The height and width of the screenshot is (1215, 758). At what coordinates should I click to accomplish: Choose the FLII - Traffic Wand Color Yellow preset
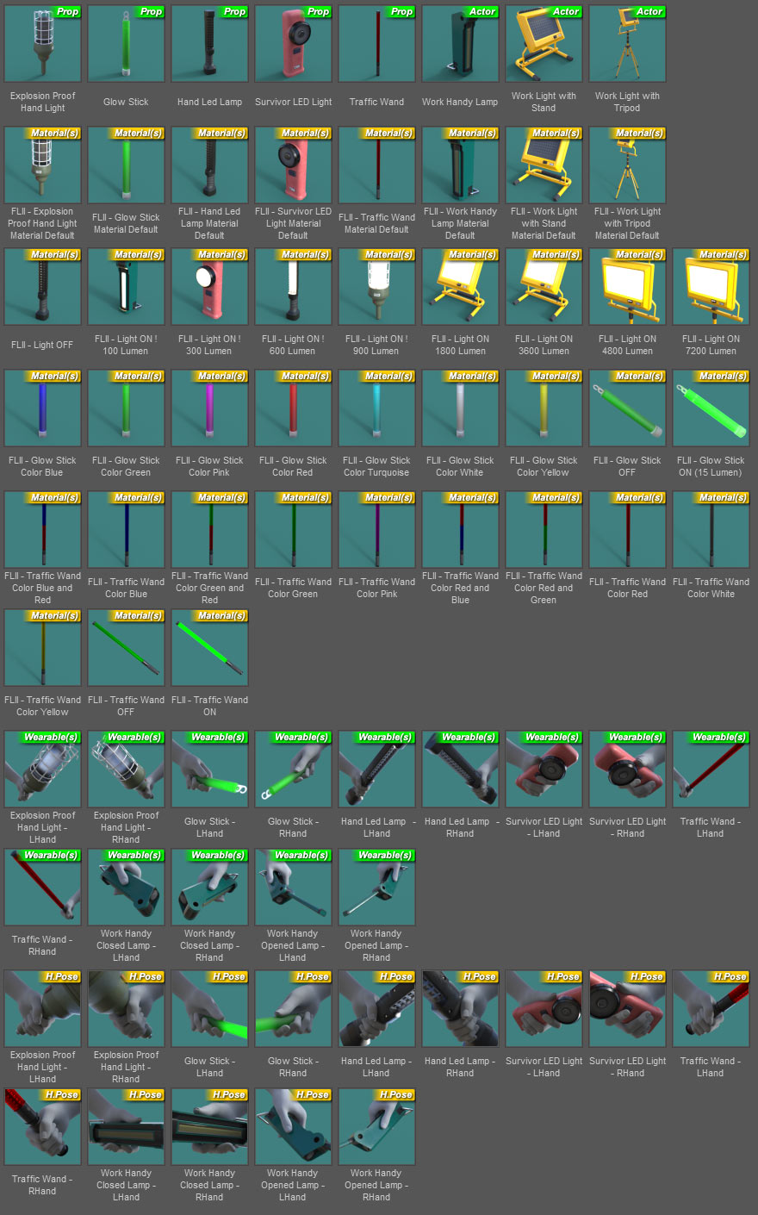point(42,647)
